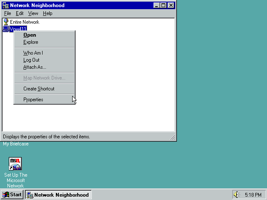
Task: Minimize the Network Neighborhood window
Action: (x=156, y=5)
